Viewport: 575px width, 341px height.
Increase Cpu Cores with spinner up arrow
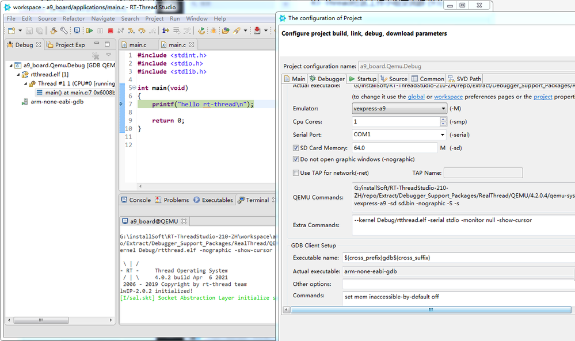(443, 120)
